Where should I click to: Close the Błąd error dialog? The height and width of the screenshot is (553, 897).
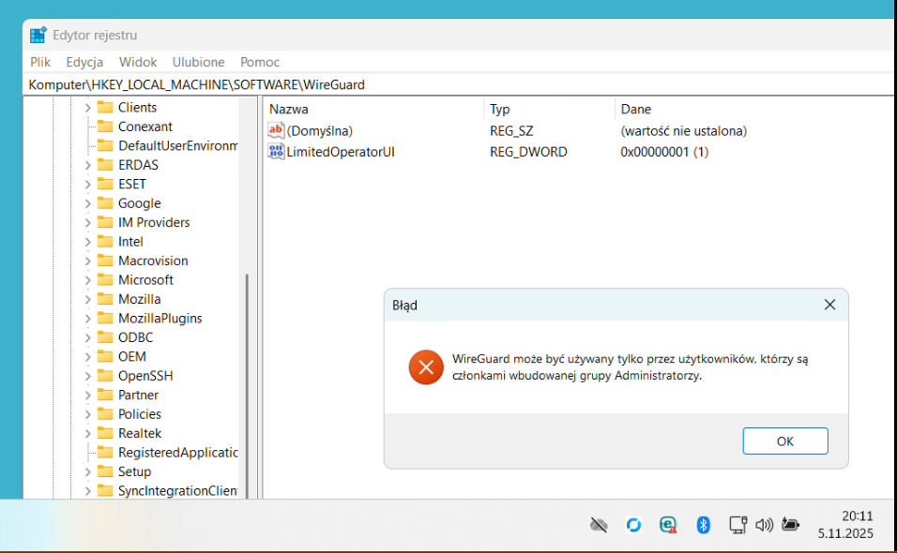[829, 305]
